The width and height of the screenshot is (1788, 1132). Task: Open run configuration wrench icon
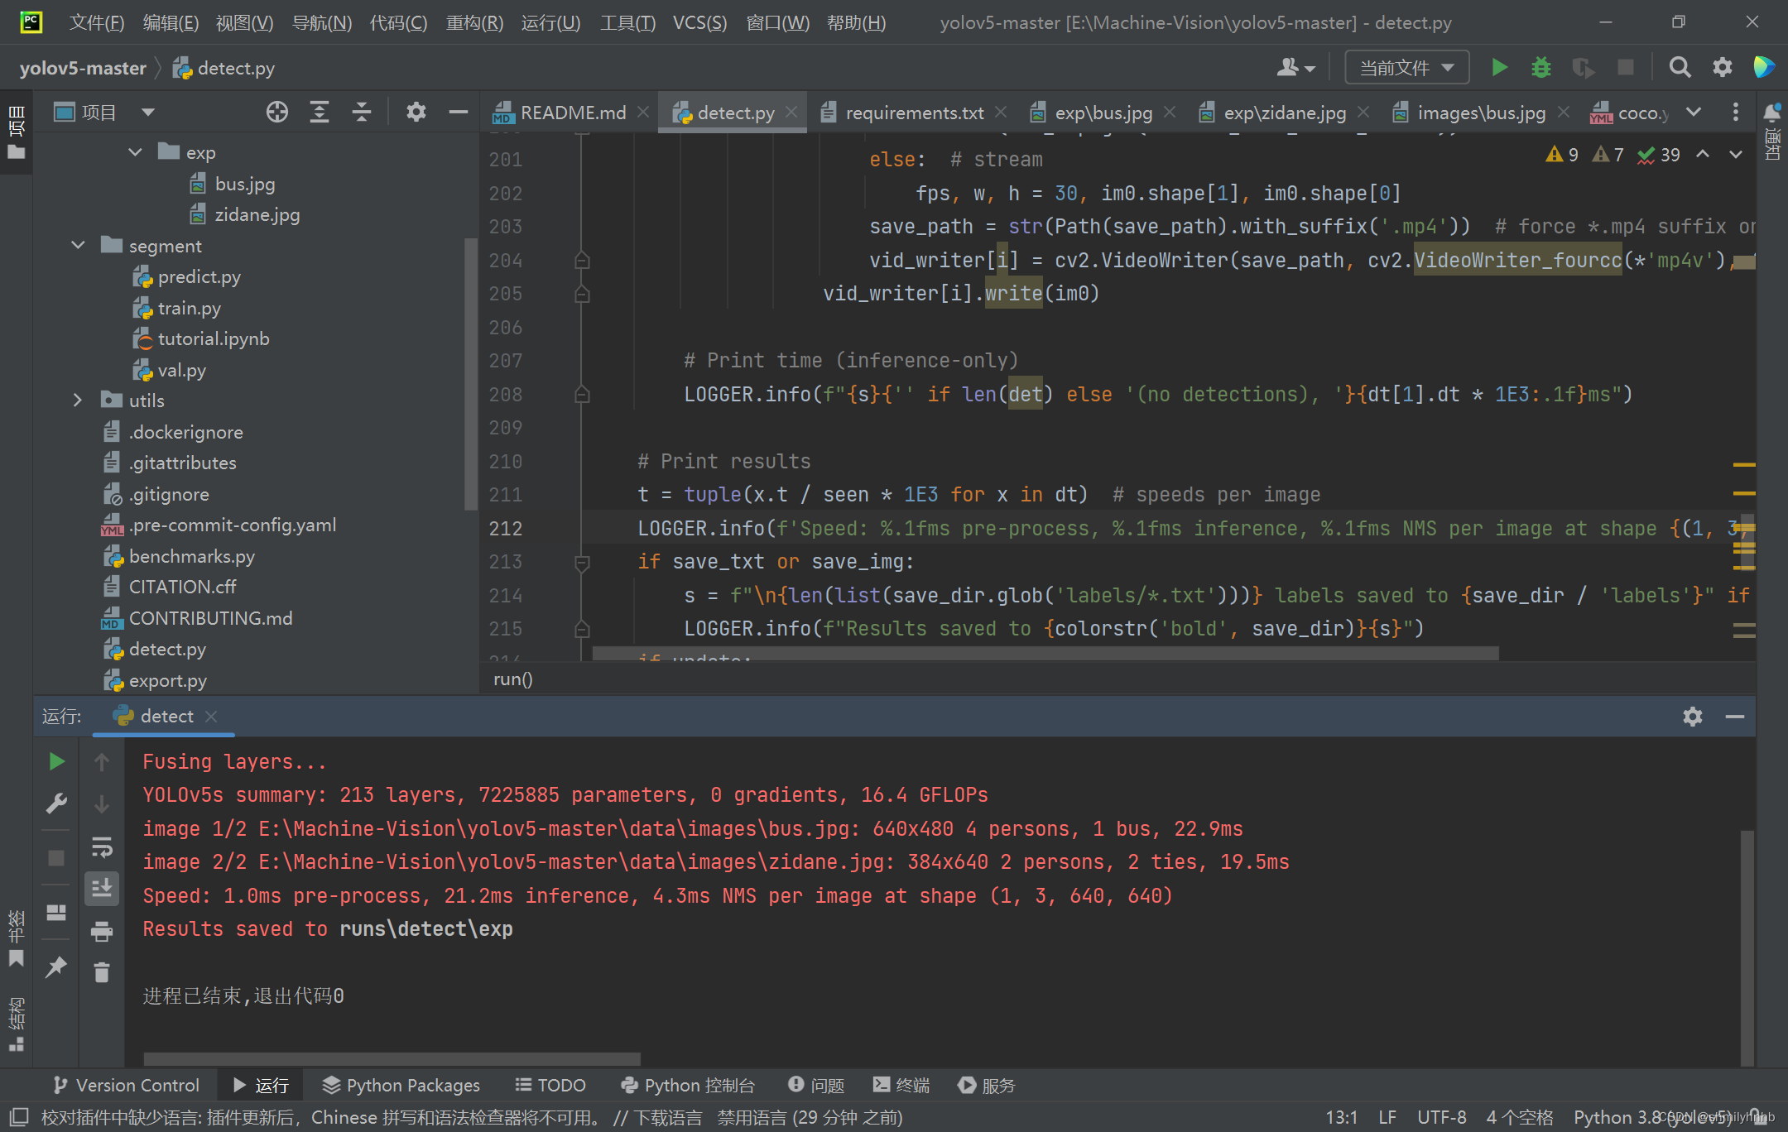[x=56, y=803]
